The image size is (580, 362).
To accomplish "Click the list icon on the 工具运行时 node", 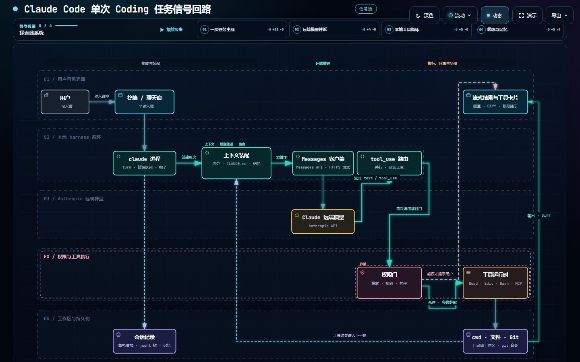I will click(x=468, y=272).
